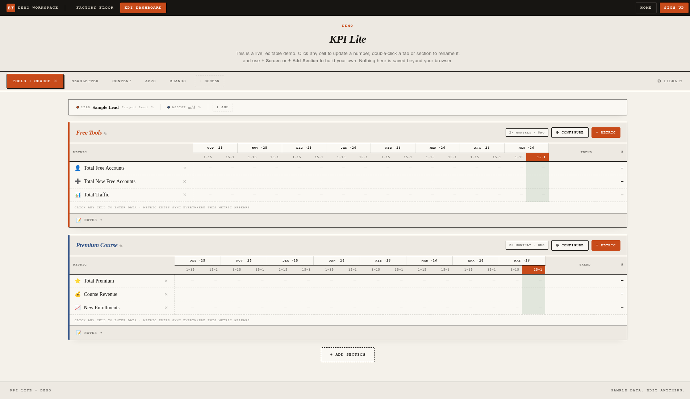This screenshot has width=690, height=399.
Task: Click Total Premium star icon
Action: 78,281
